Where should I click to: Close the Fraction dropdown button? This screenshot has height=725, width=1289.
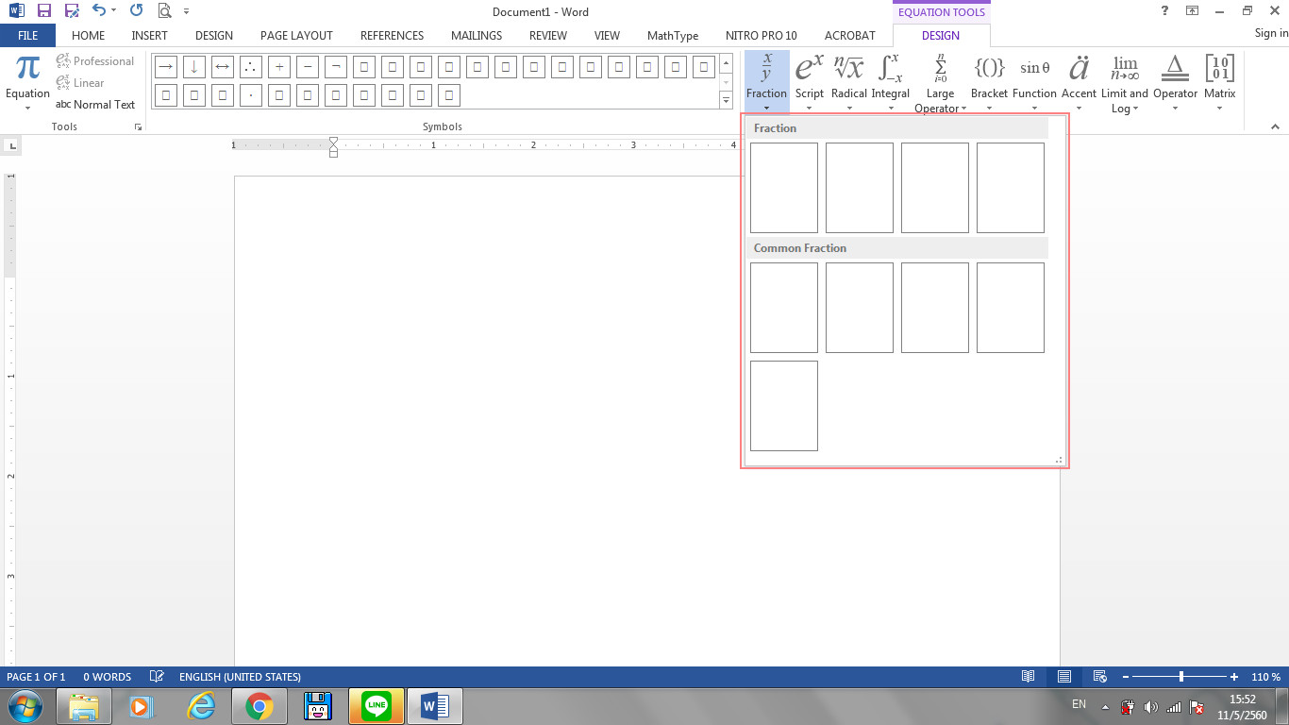click(x=766, y=82)
